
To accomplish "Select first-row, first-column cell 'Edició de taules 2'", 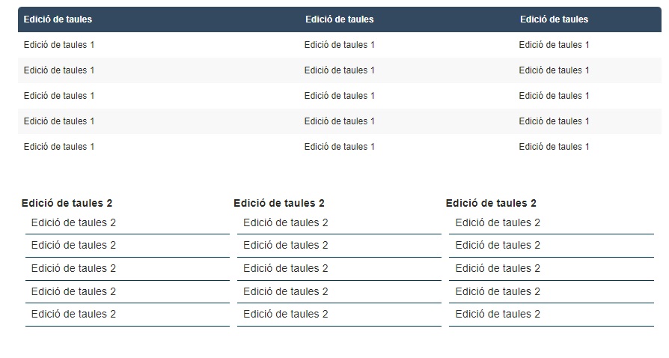I will click(x=73, y=222).
